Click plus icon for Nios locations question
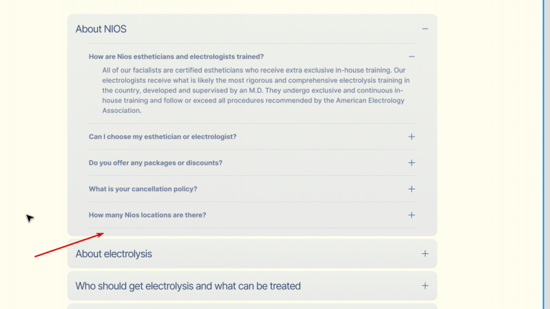This screenshot has width=550, height=309. point(412,215)
